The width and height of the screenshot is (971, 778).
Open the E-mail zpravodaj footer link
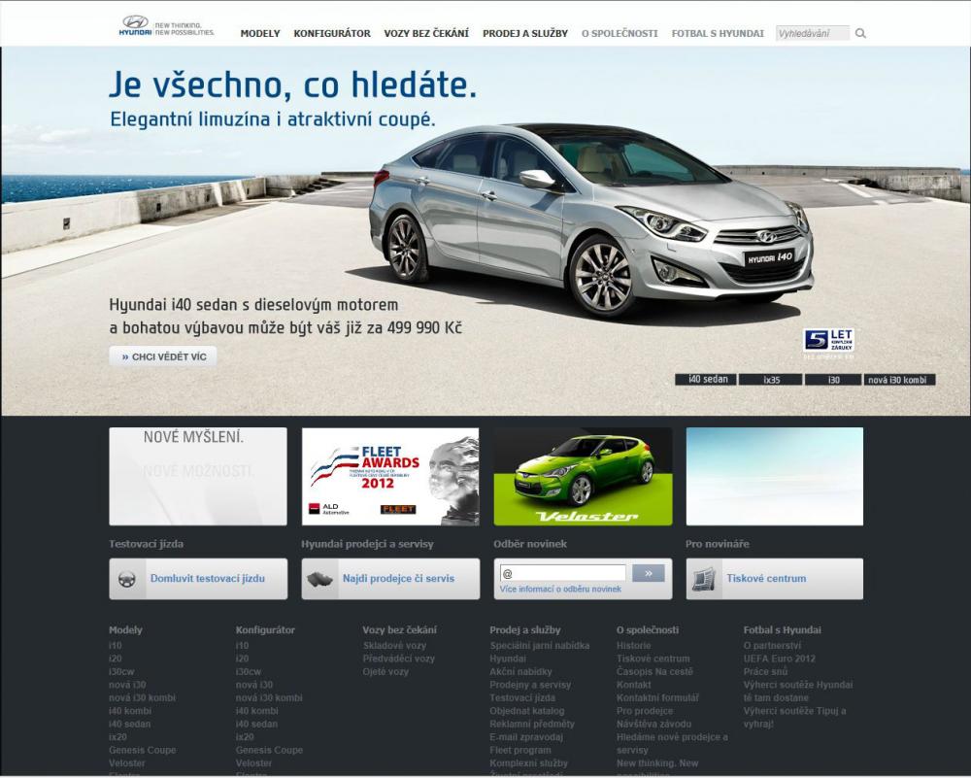click(526, 736)
